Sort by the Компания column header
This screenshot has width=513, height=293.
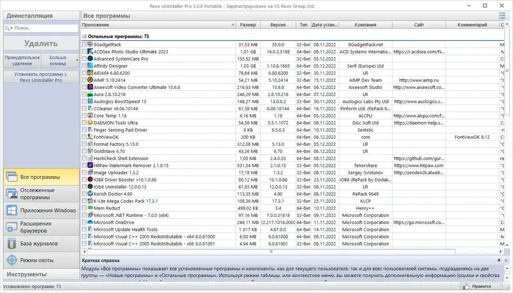pyautogui.click(x=366, y=25)
